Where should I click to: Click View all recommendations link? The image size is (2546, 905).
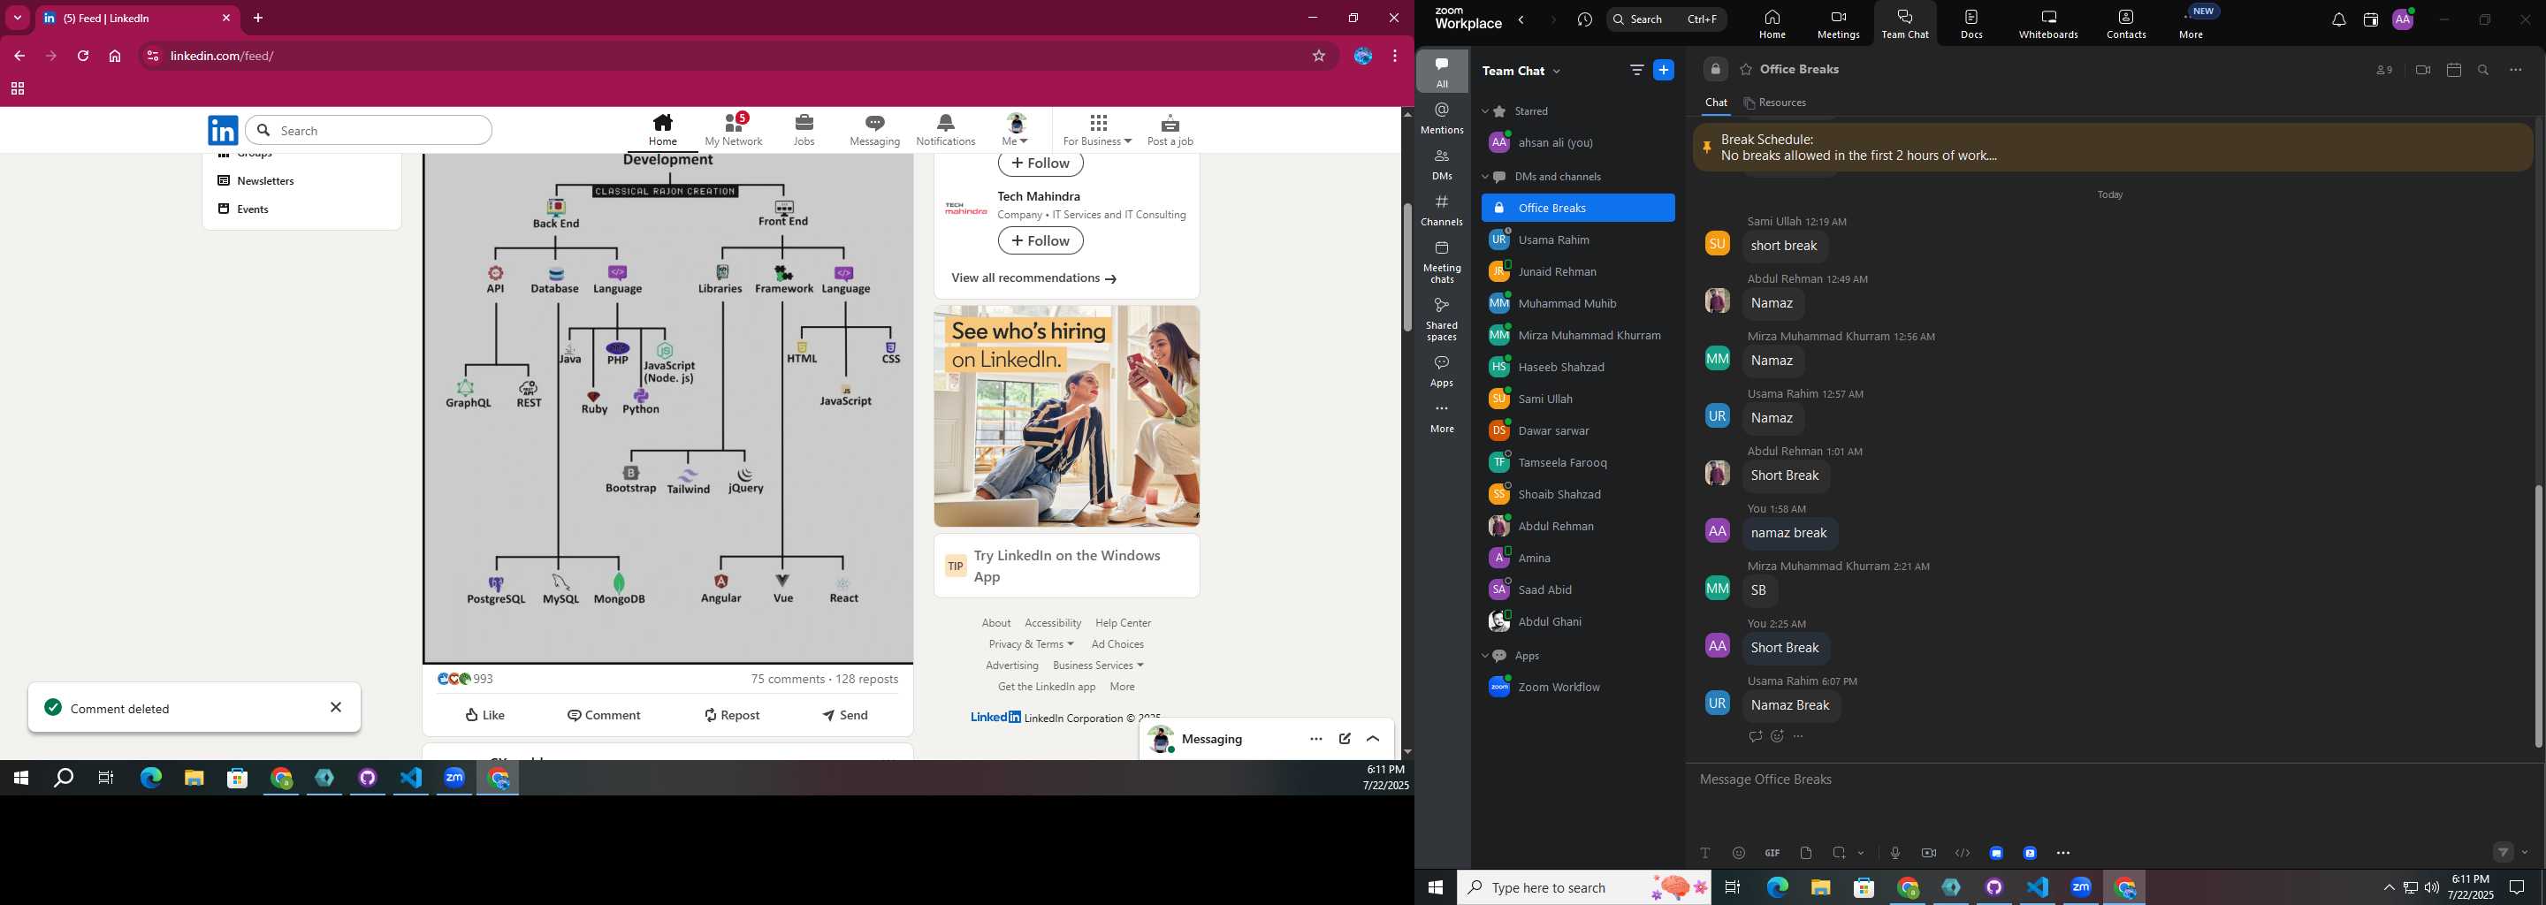(1033, 278)
